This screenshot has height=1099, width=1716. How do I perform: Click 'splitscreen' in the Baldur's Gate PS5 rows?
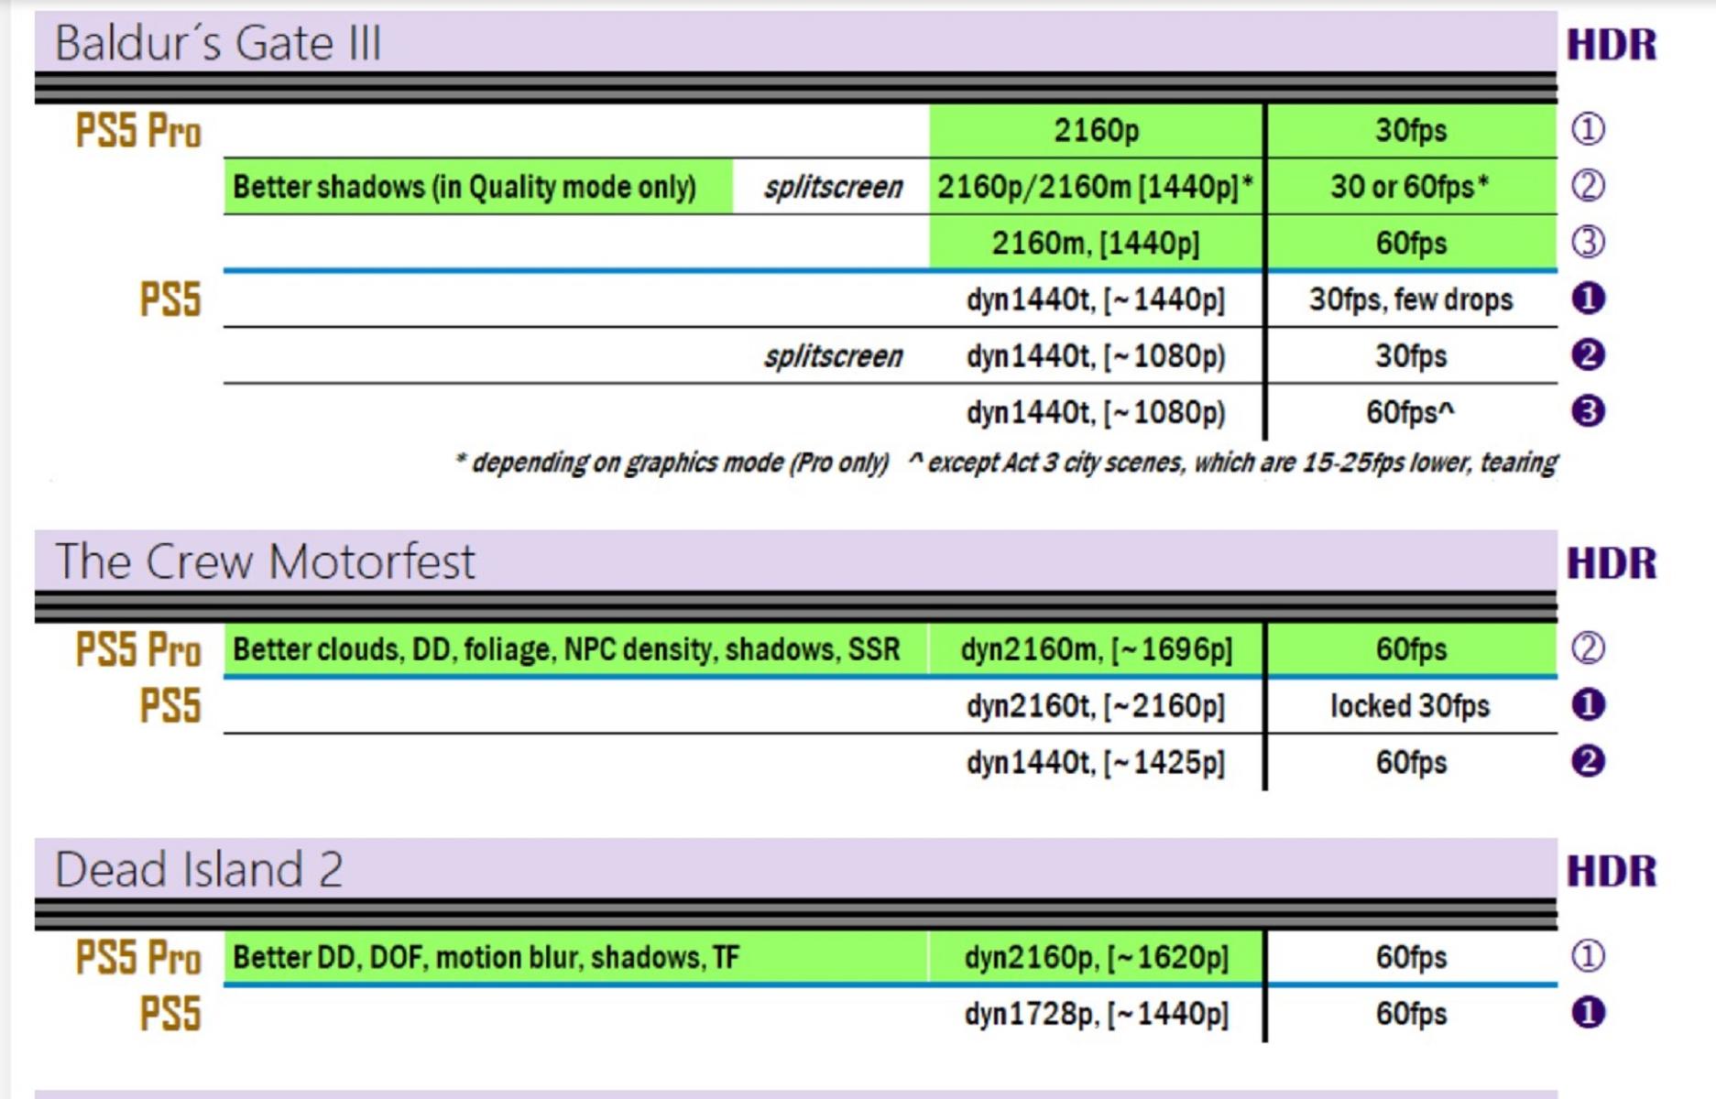pos(833,356)
